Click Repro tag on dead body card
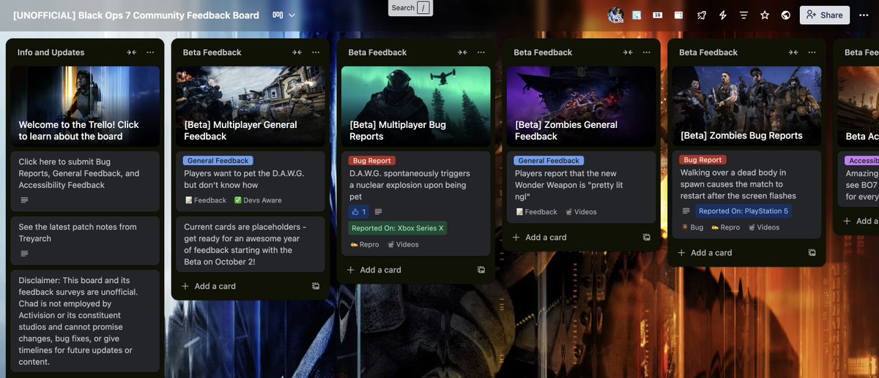This screenshot has width=879, height=378. 726,227
